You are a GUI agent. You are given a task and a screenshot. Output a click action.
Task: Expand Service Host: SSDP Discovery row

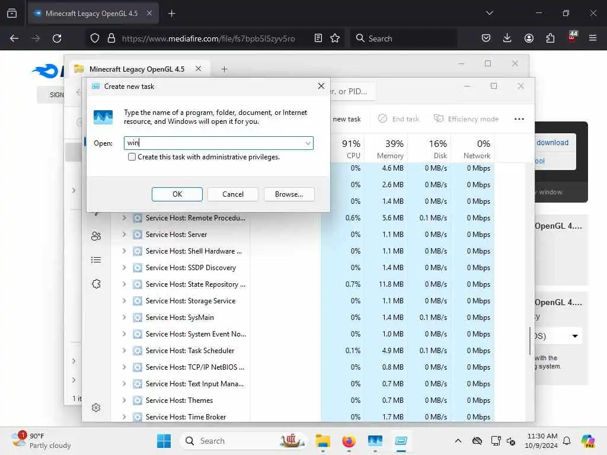tap(124, 268)
